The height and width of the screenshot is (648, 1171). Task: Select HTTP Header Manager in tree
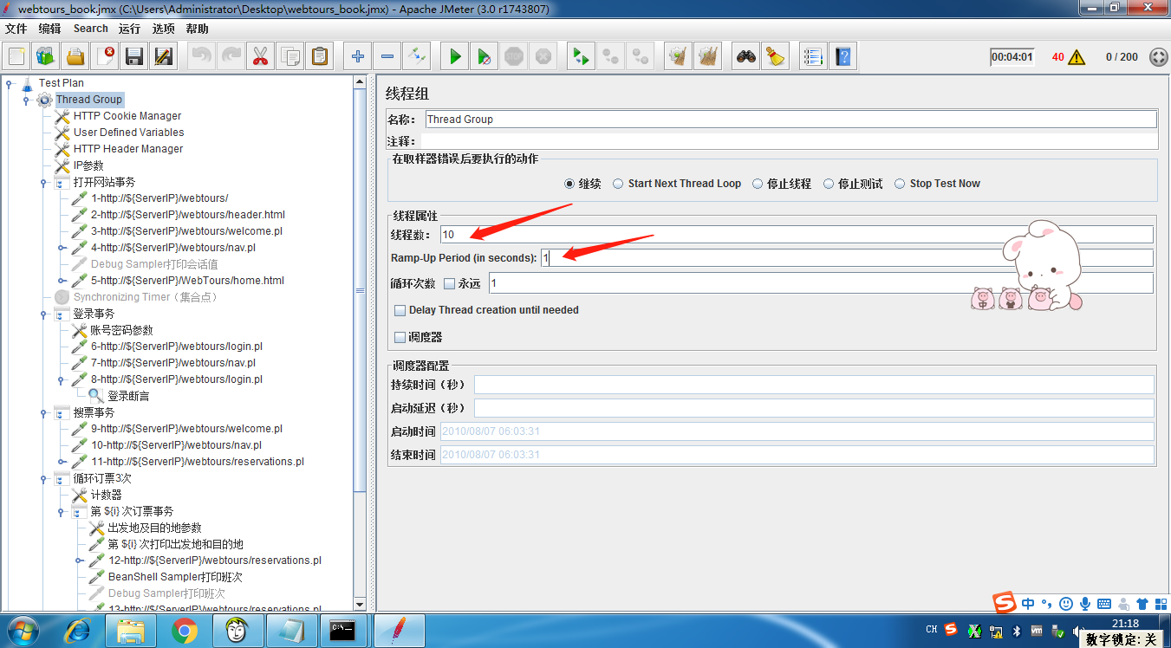click(128, 149)
